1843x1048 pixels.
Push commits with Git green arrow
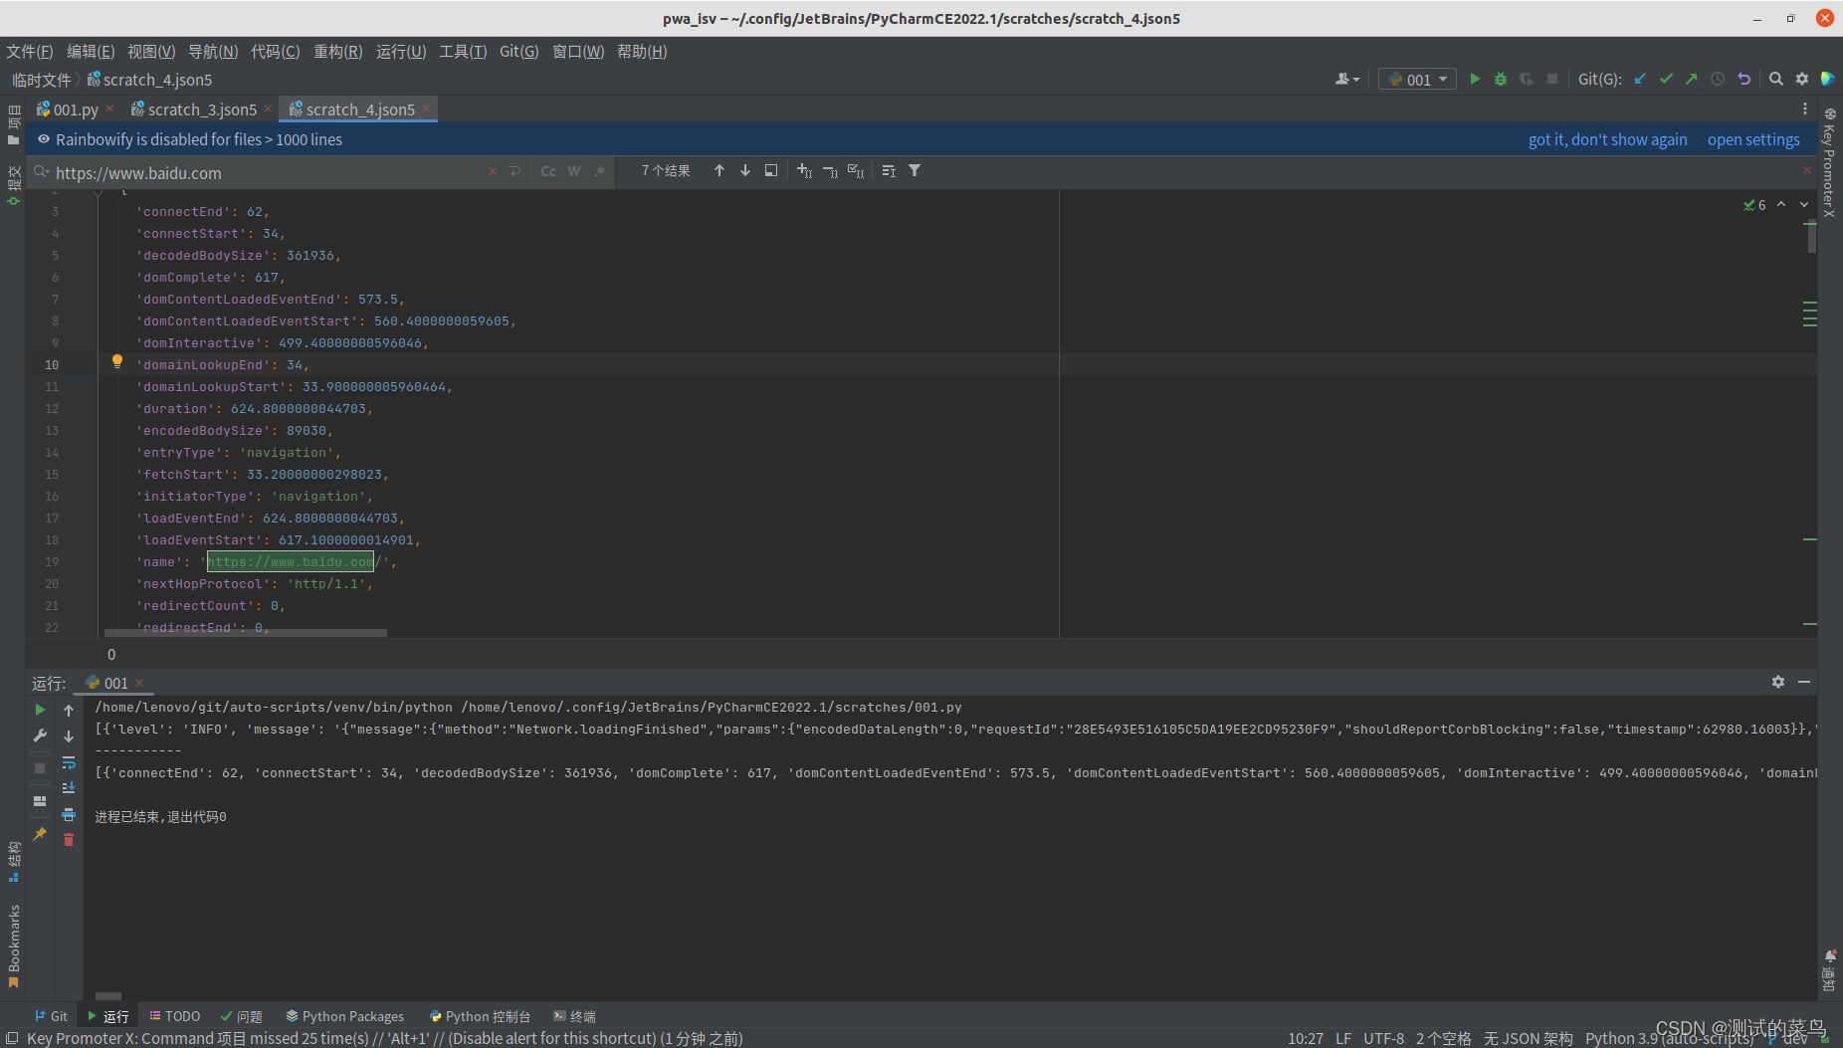coord(1692,79)
